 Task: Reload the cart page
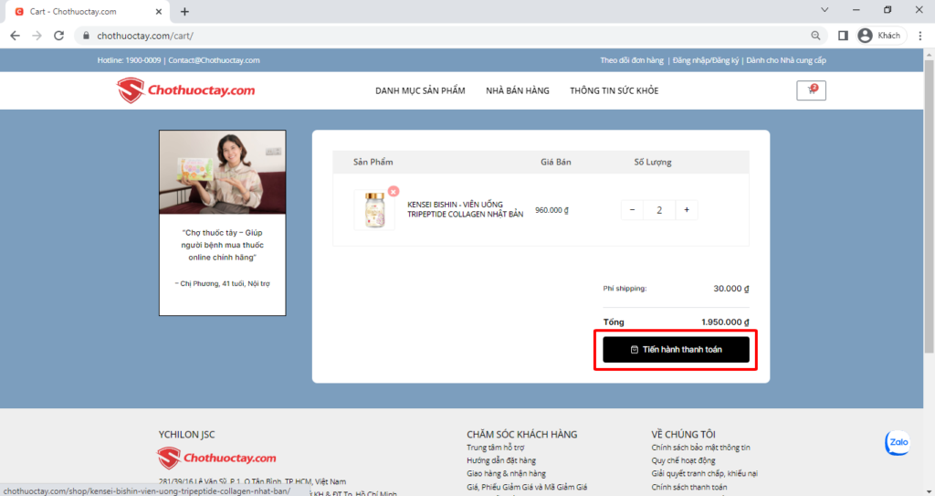pyautogui.click(x=58, y=36)
